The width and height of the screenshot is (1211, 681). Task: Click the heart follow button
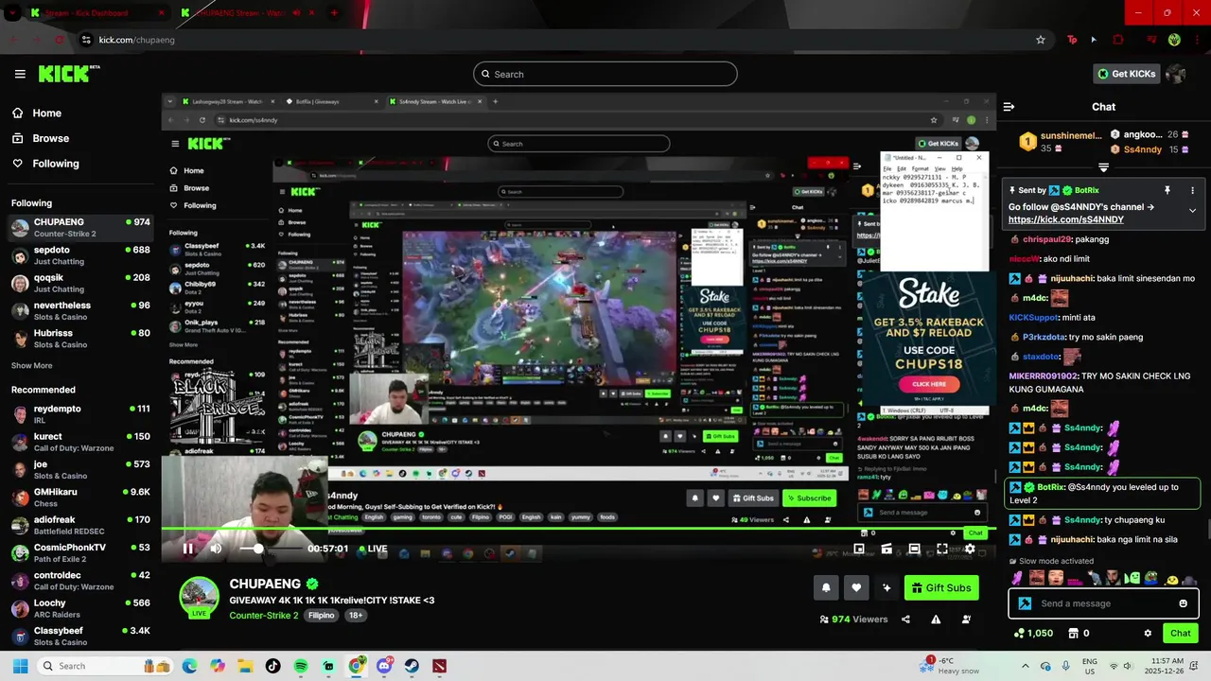[856, 587]
